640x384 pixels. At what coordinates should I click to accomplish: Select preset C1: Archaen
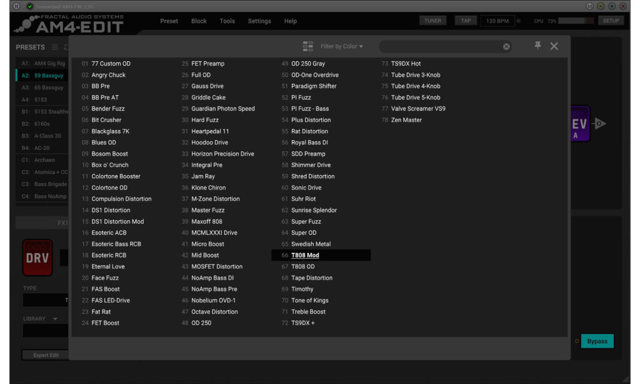(x=43, y=160)
